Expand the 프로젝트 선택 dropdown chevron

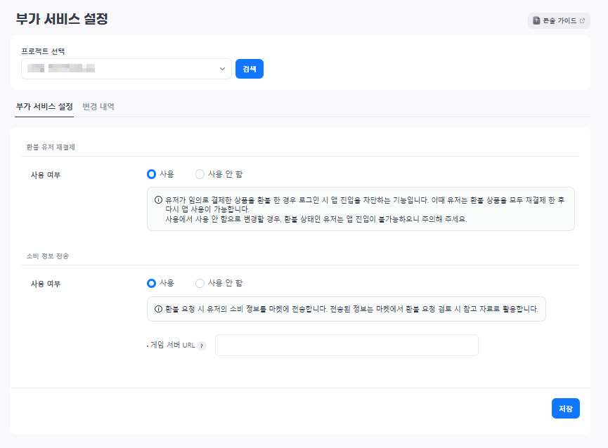222,69
